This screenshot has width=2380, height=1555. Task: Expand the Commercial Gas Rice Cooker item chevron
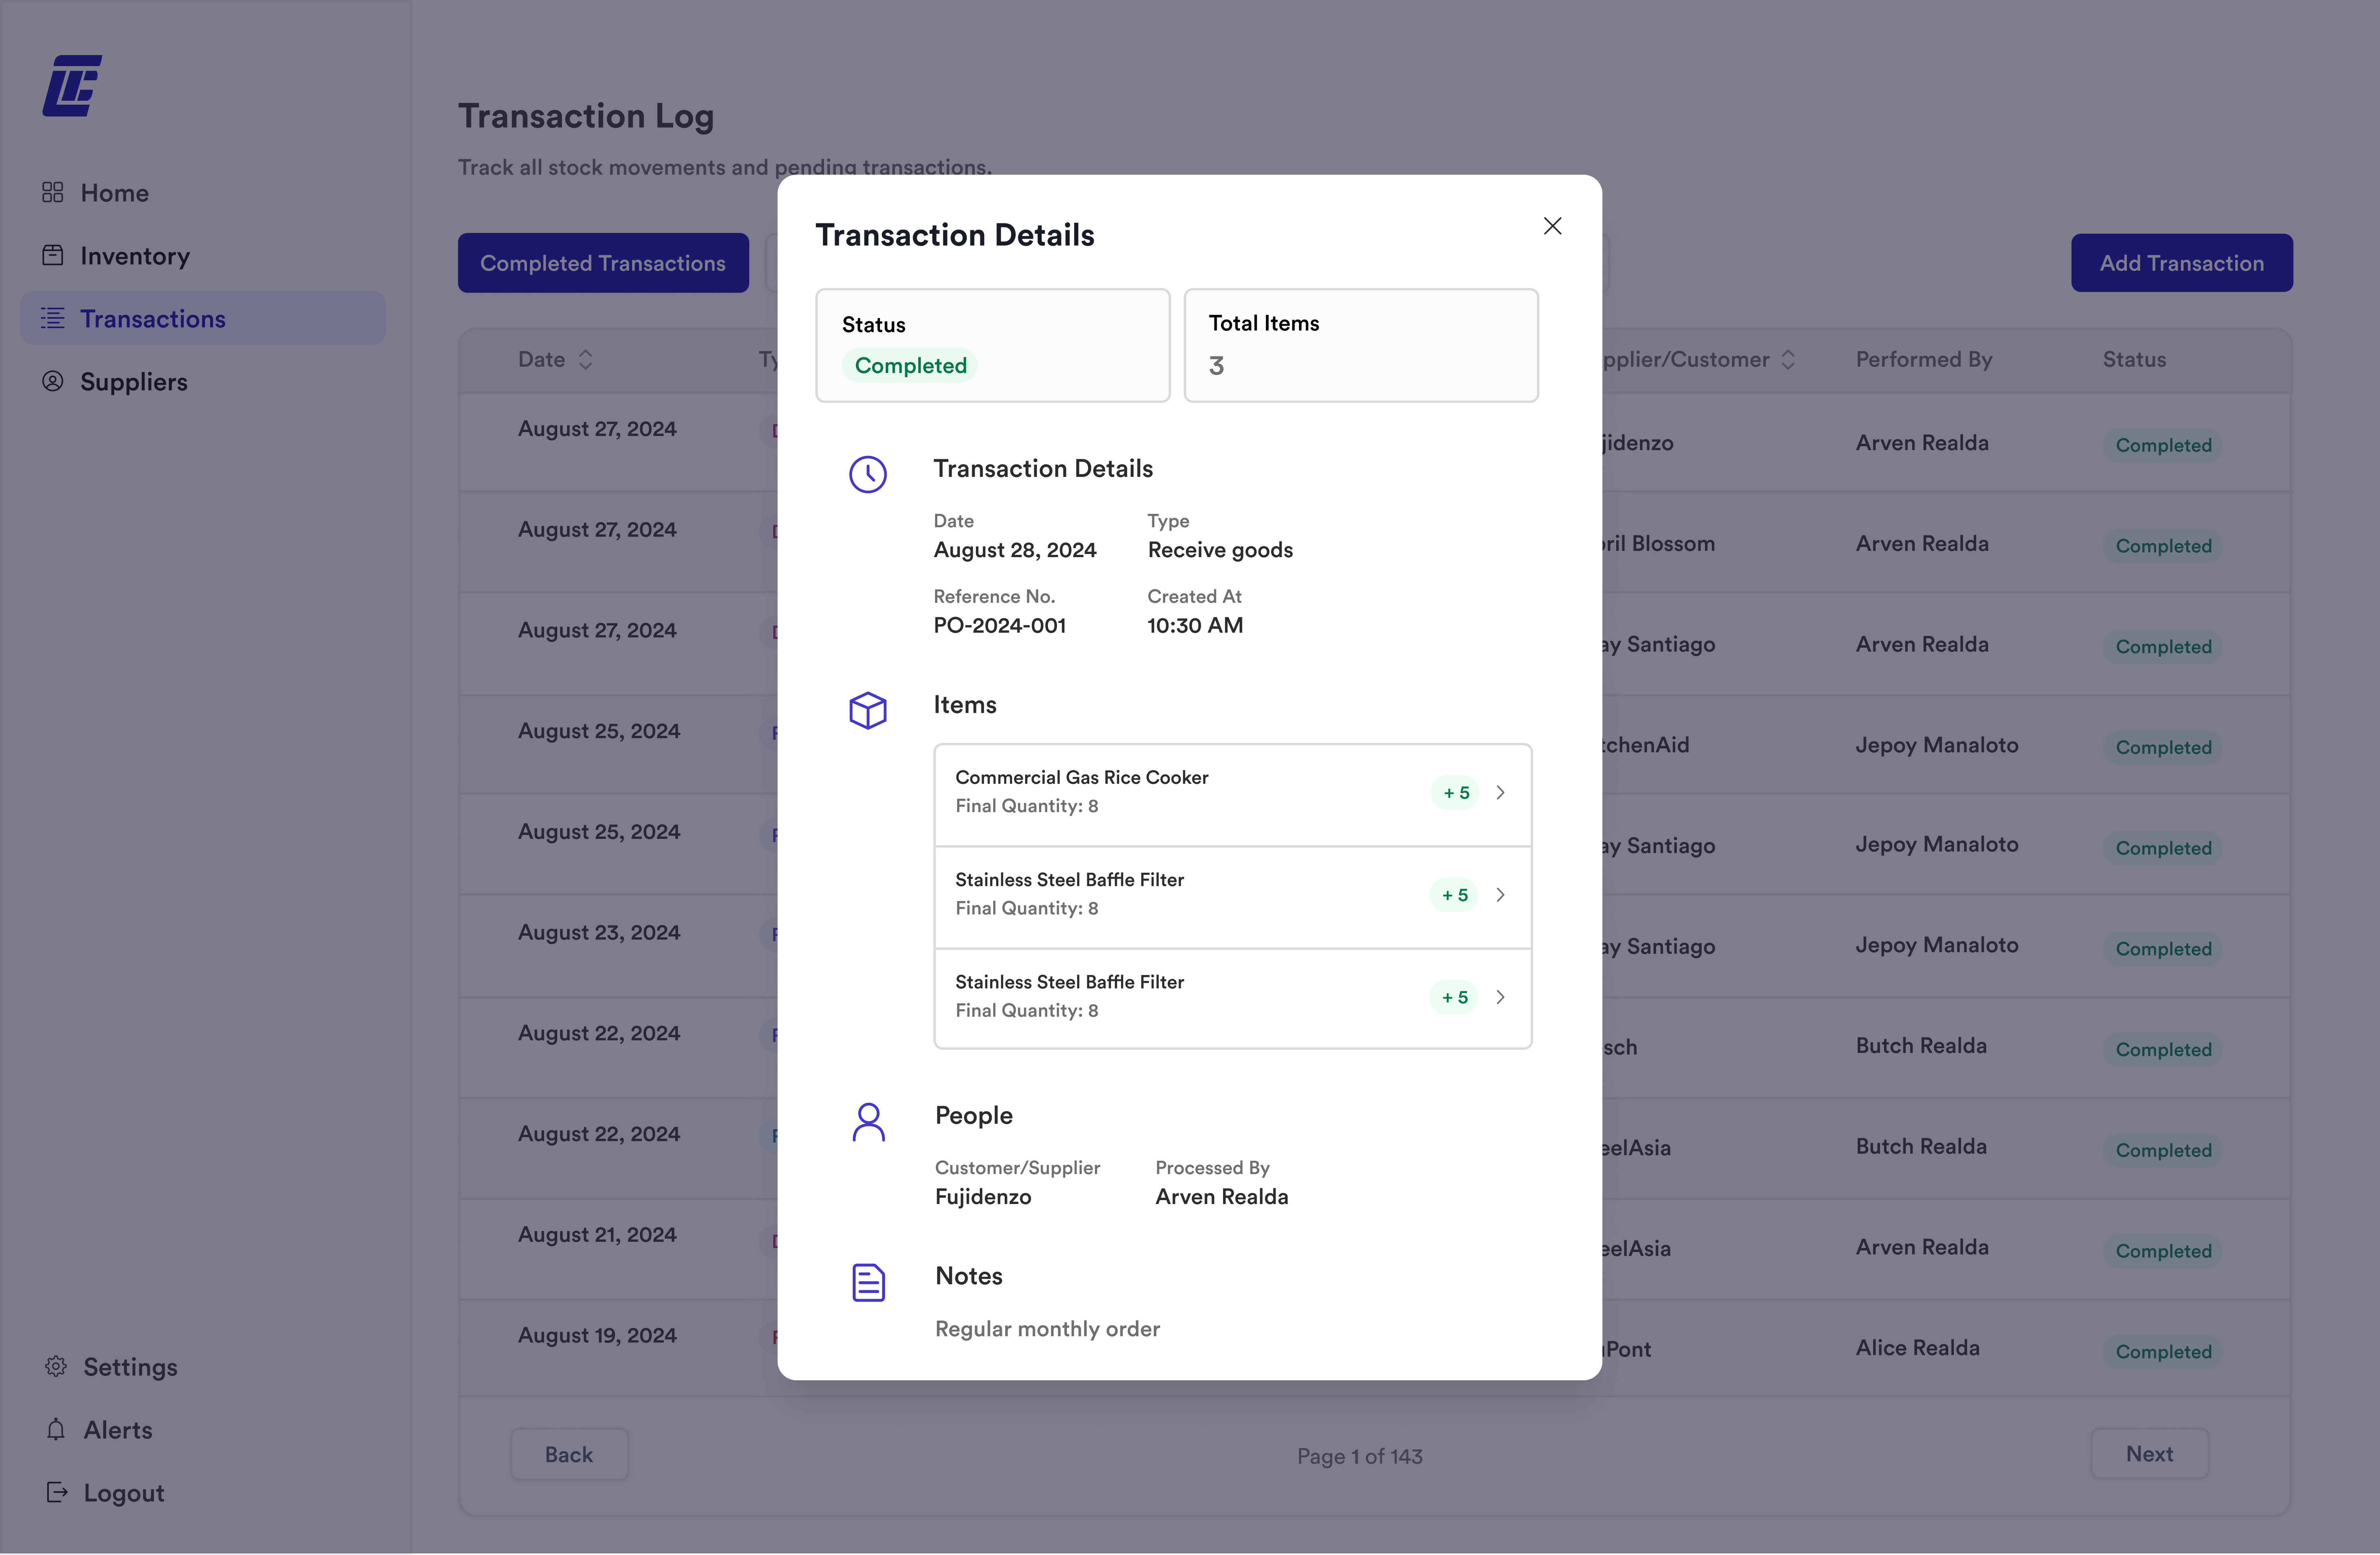pos(1500,792)
